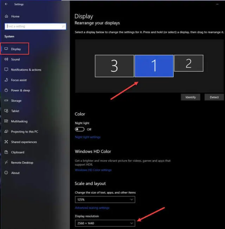The image size is (225, 229).
Task: Click the Identify button
Action: (x=191, y=97)
